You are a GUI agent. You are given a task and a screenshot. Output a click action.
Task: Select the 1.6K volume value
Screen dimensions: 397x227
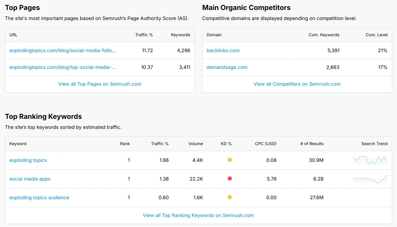click(x=198, y=198)
